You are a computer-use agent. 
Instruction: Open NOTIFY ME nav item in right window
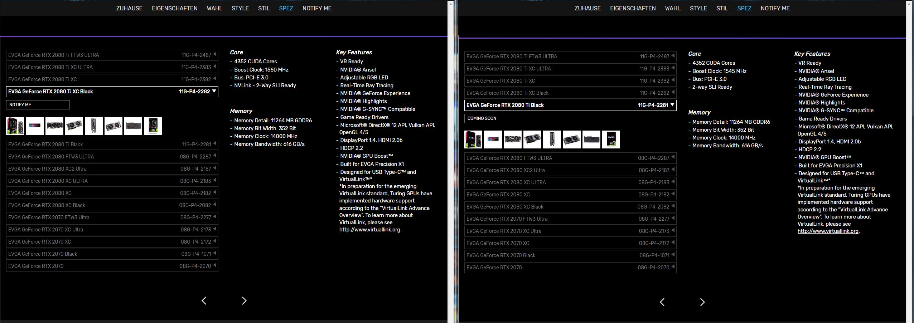coord(775,8)
